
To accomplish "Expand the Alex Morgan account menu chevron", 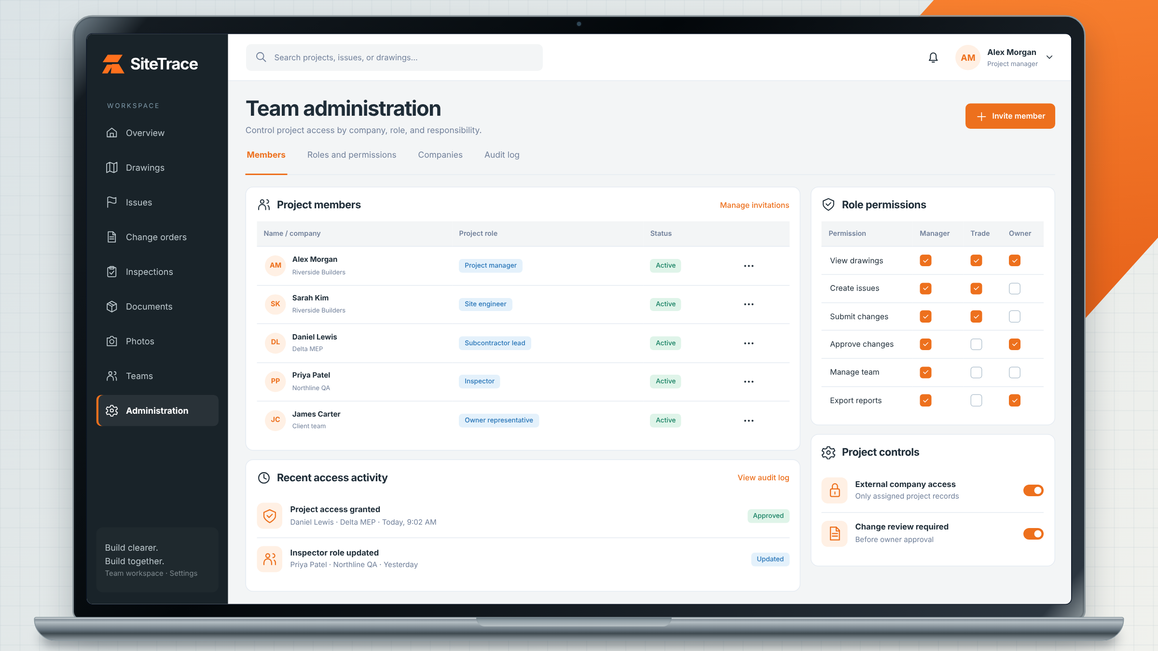I will [1049, 57].
